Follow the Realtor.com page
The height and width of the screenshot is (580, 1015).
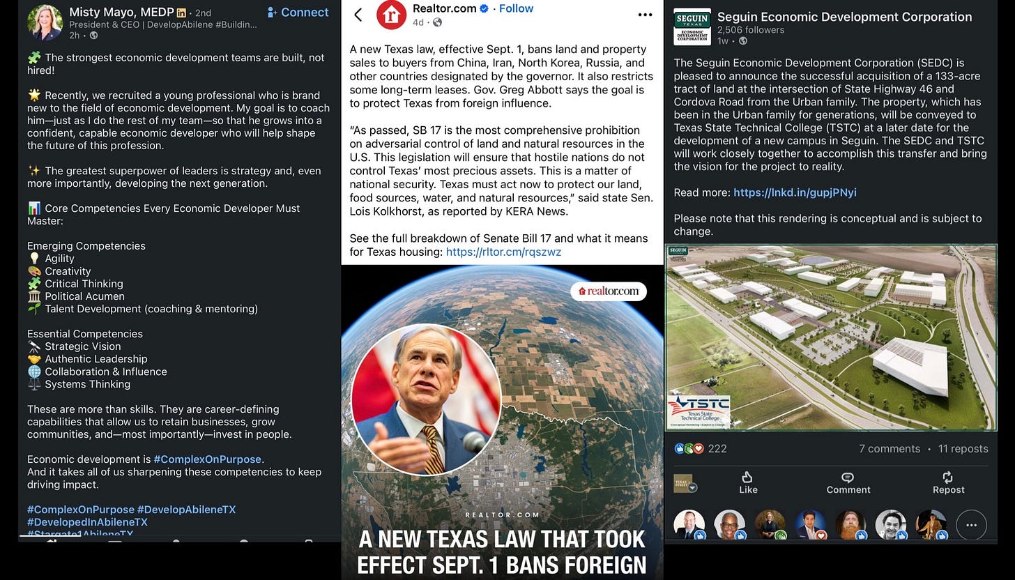click(516, 8)
